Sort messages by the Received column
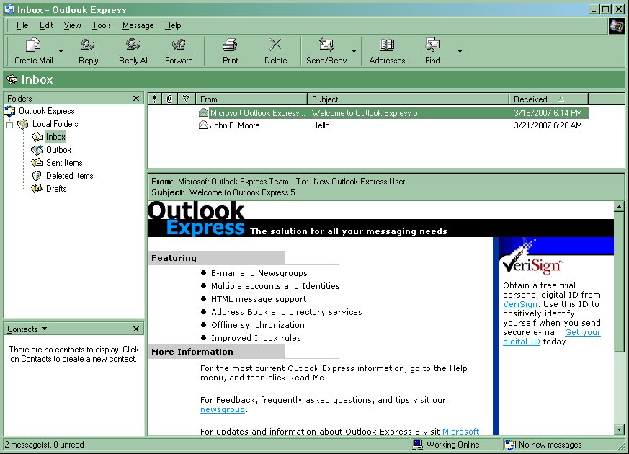The height and width of the screenshot is (454, 629). click(x=531, y=99)
